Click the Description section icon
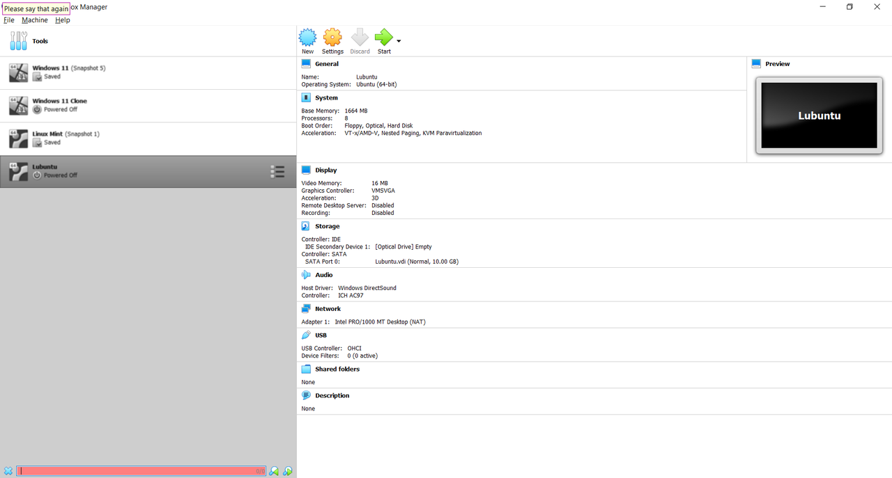This screenshot has width=892, height=478. point(306,395)
